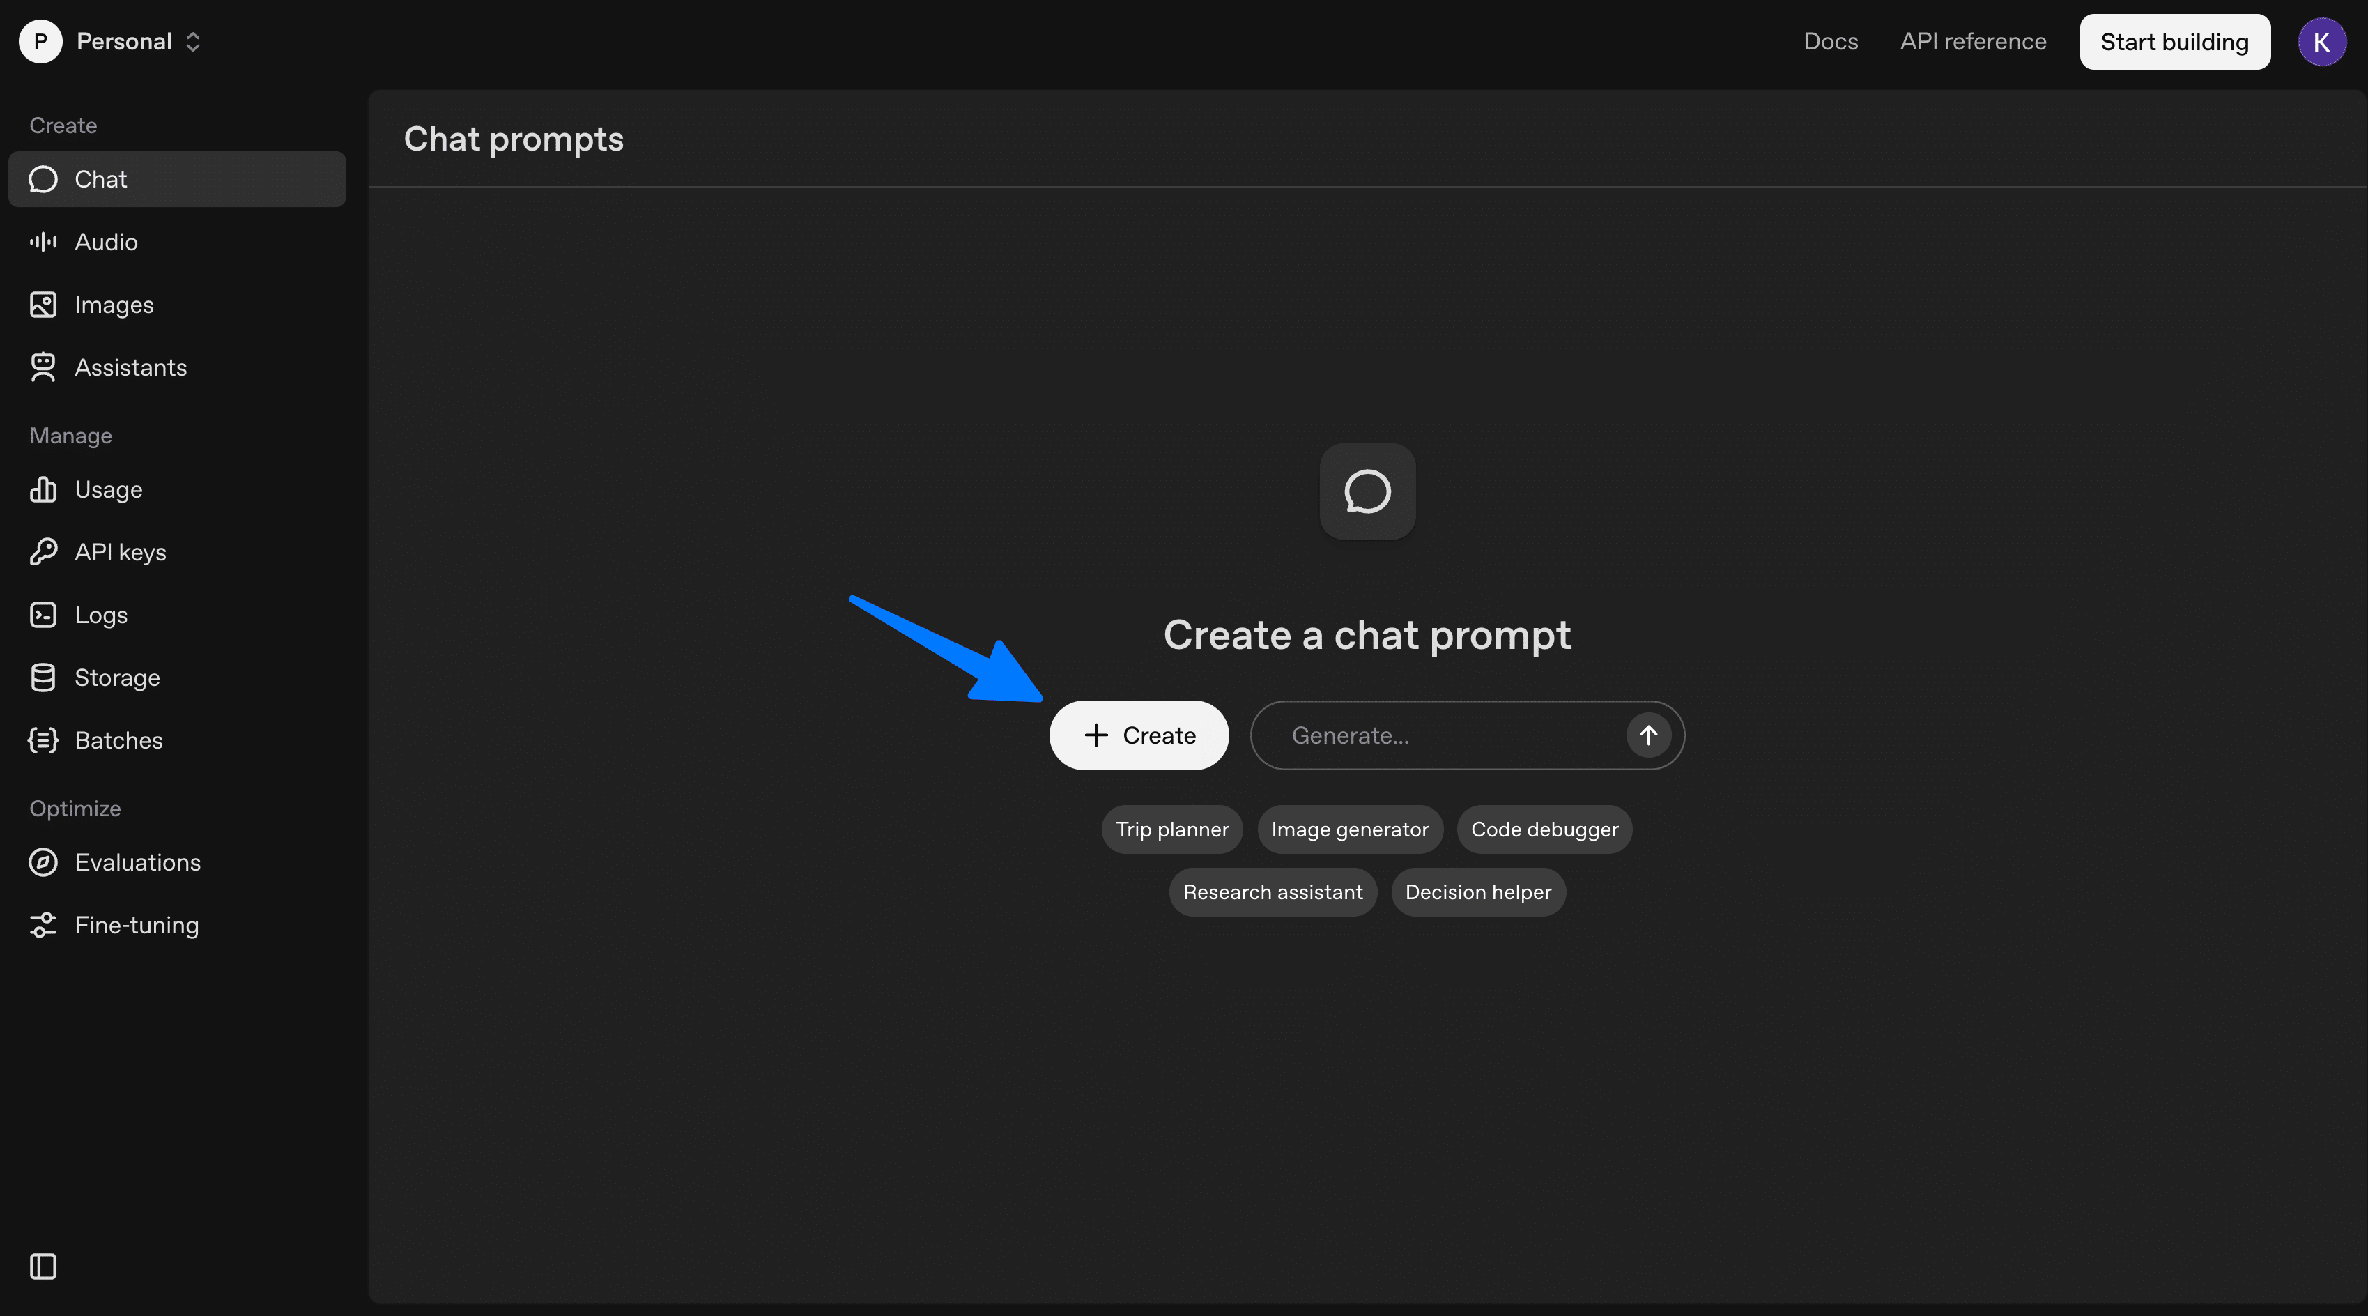Open the K user avatar menu
2368x1316 pixels.
[x=2320, y=41]
